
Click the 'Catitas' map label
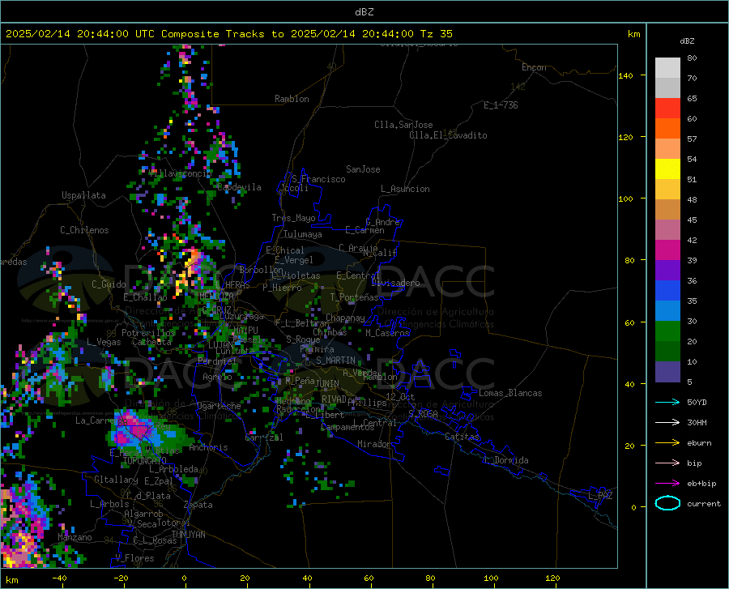[x=462, y=437]
